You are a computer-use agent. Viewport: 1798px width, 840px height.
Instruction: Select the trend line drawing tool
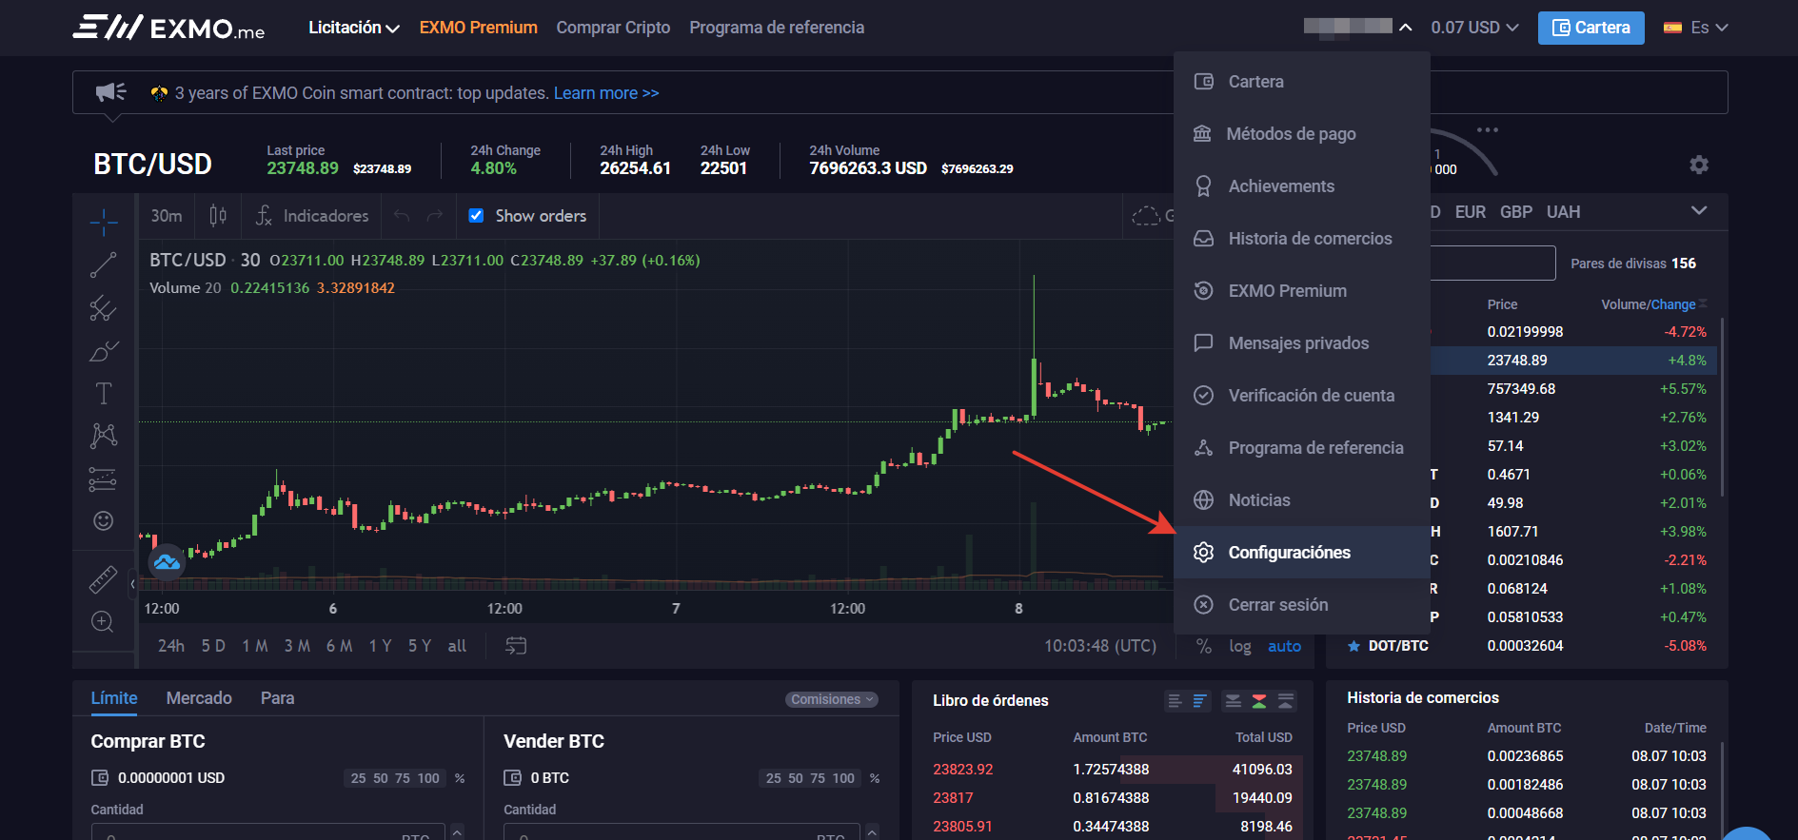click(104, 265)
